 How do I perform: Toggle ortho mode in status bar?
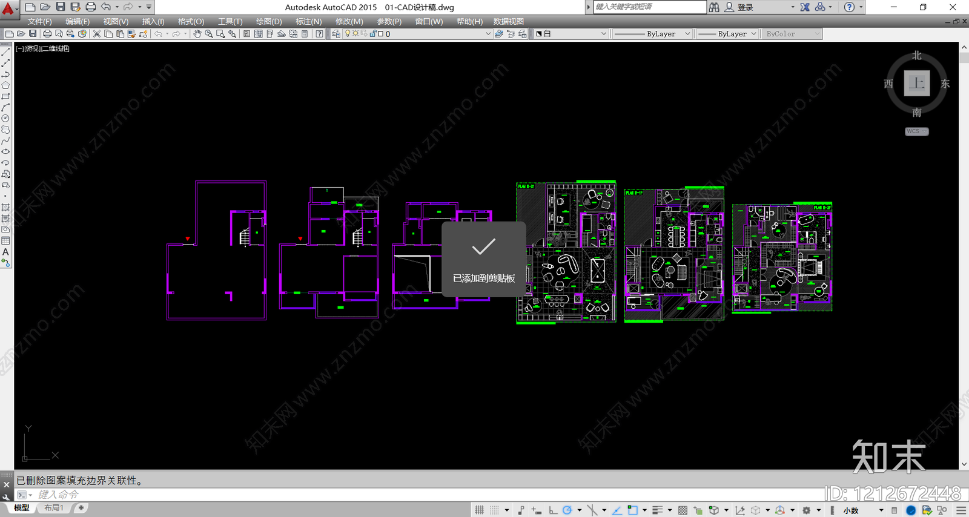(553, 510)
